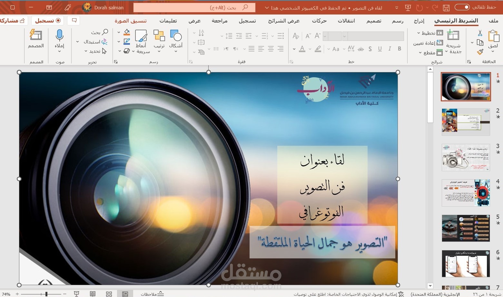Click the shape fill paint bucket

pos(127,32)
